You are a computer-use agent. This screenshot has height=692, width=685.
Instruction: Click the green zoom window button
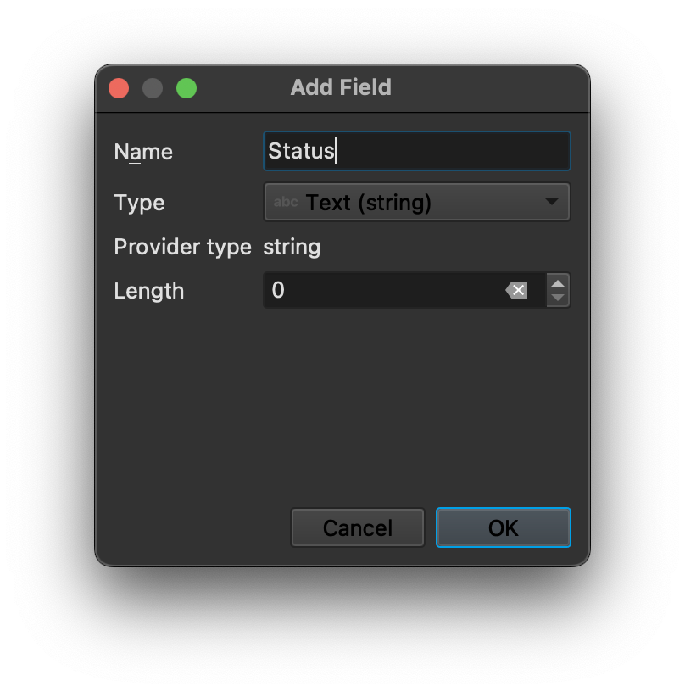187,88
